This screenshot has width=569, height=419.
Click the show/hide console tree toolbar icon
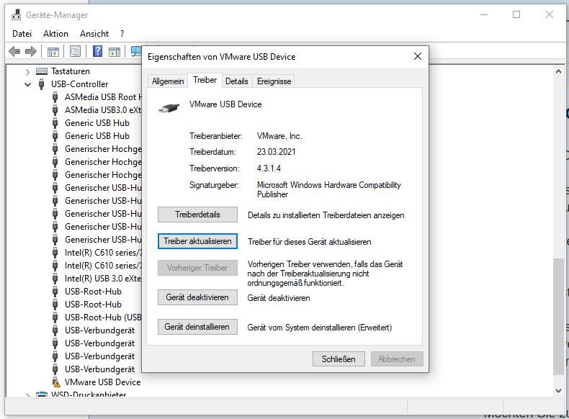[53, 51]
